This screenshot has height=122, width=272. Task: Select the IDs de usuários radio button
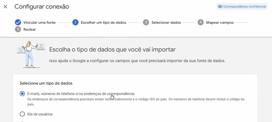coord(22,114)
